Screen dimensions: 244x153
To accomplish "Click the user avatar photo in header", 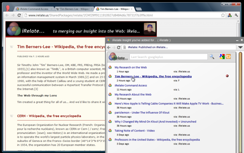I will [x=150, y=29].
